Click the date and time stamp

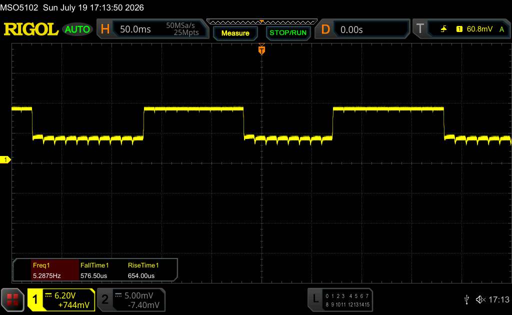point(93,7)
